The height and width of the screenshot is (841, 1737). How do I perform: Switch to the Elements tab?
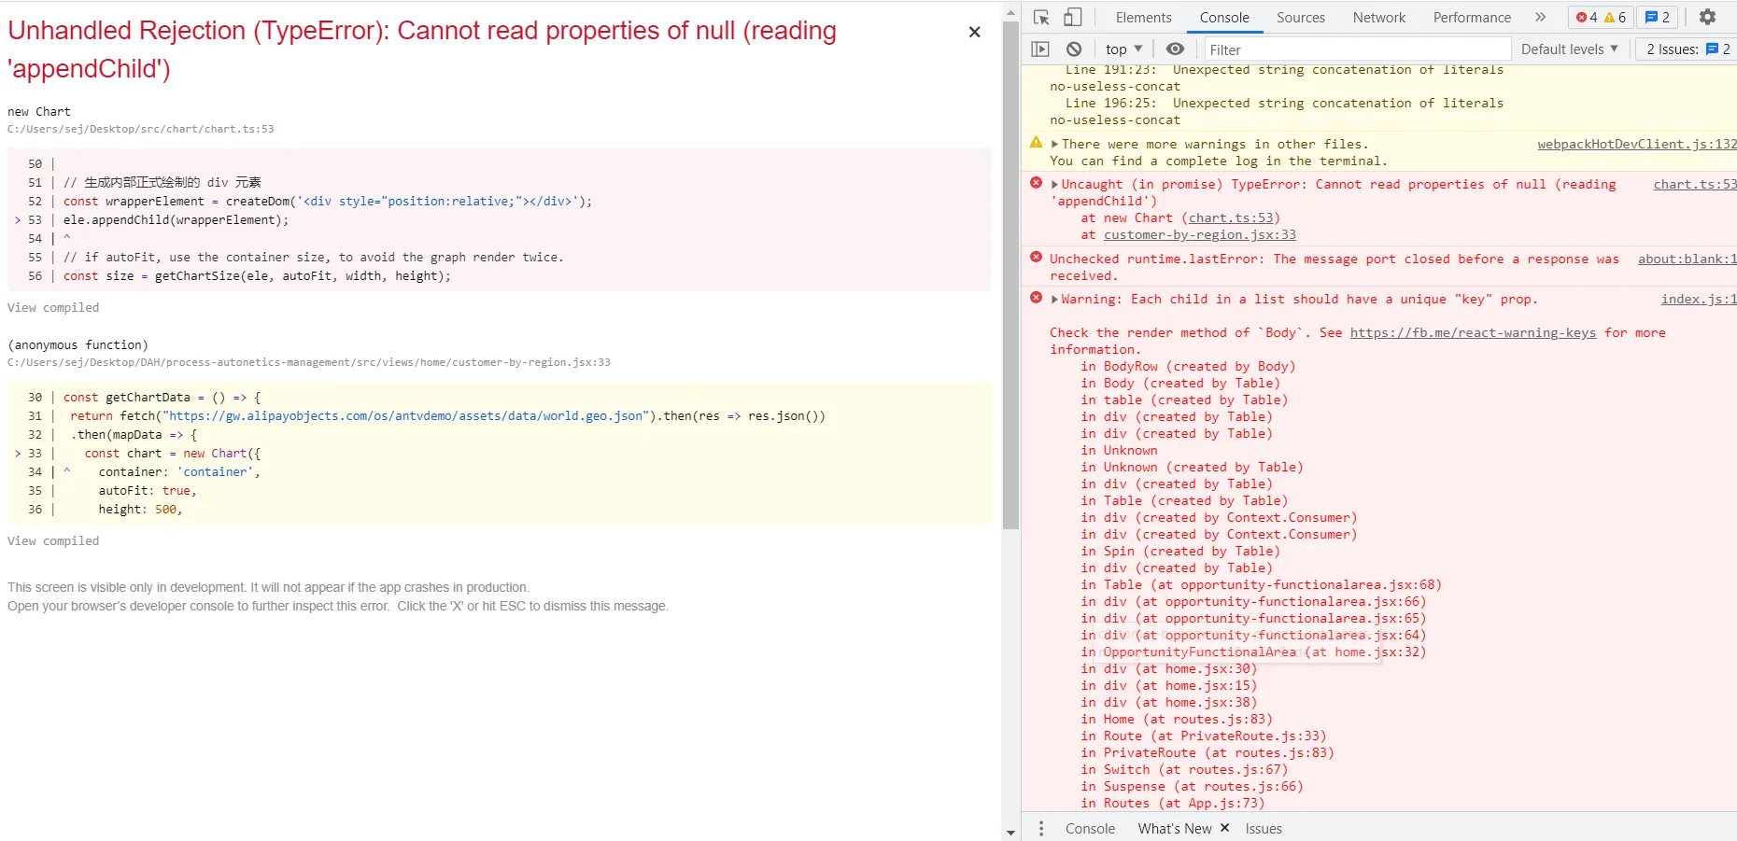point(1143,17)
